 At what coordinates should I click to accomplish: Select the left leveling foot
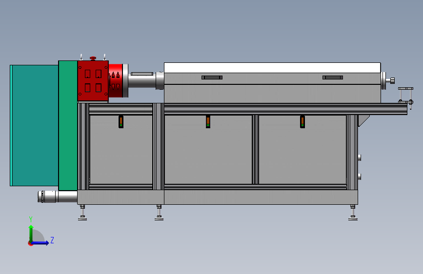82,213
